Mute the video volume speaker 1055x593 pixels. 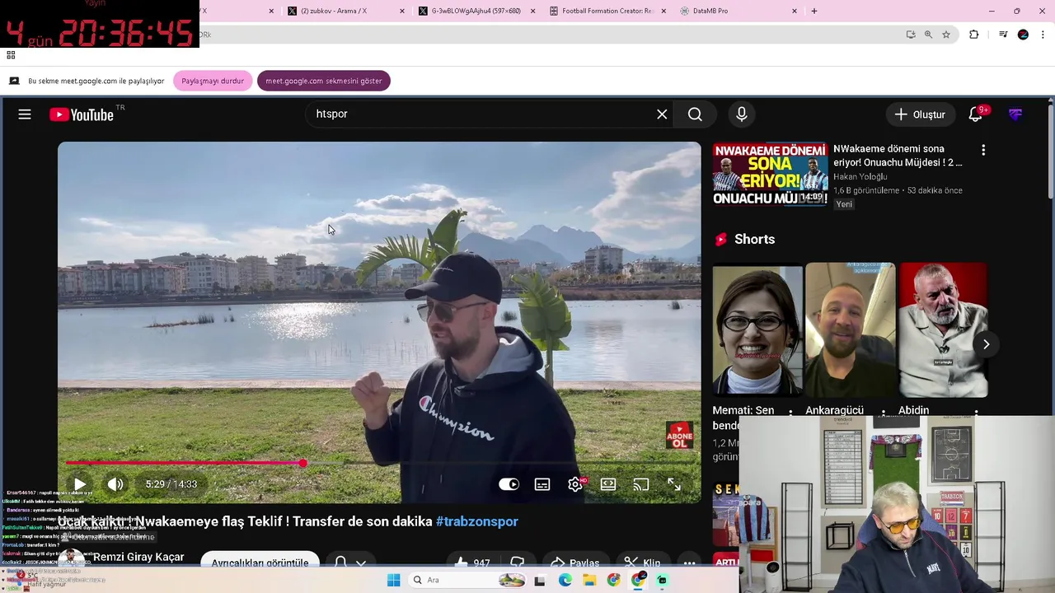115,484
